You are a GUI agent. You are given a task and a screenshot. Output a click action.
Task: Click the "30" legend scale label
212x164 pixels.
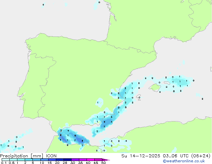click(x=73, y=163)
